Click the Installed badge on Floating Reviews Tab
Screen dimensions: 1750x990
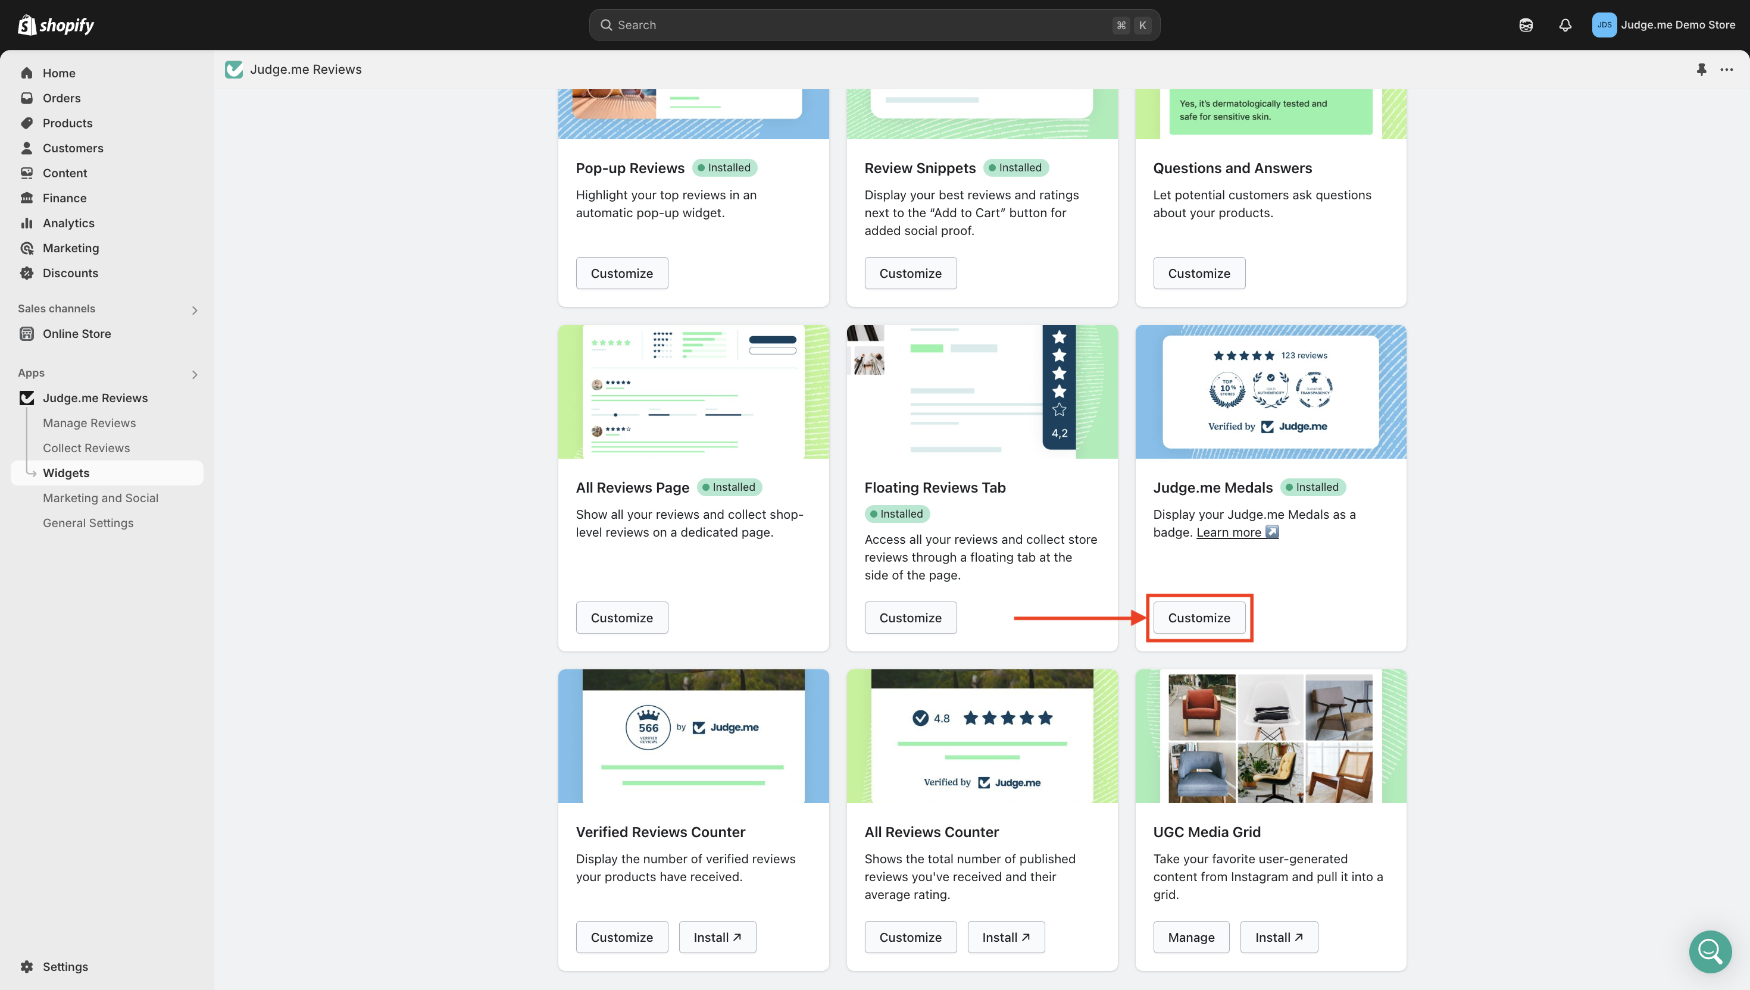click(x=896, y=514)
